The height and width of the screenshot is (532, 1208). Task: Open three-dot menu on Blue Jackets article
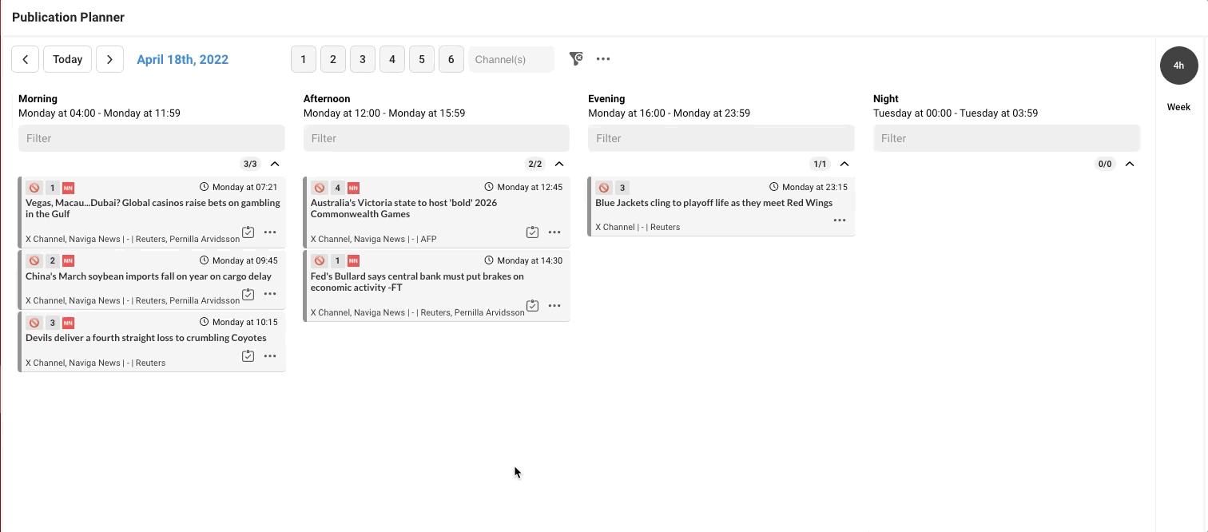[840, 220]
